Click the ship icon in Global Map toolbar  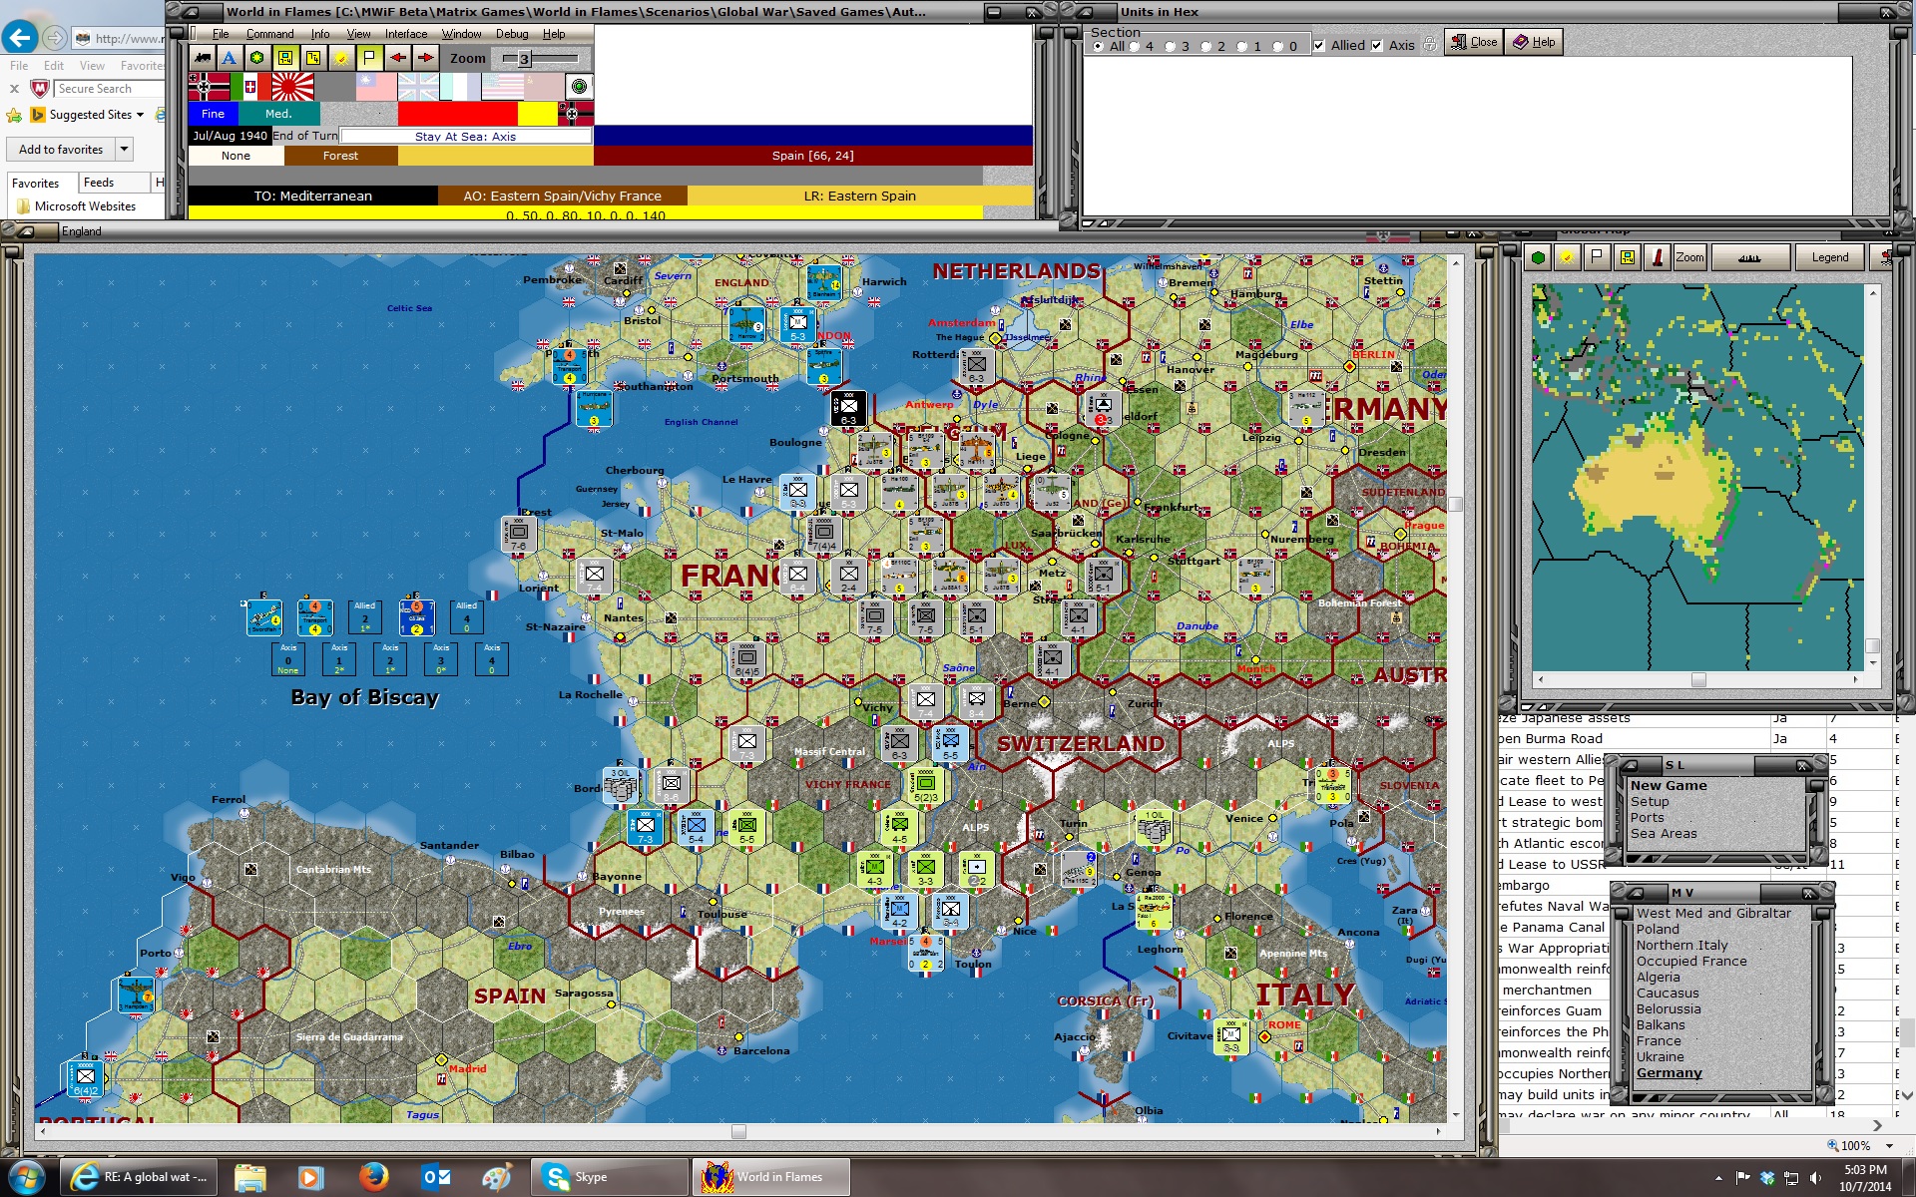point(1748,257)
